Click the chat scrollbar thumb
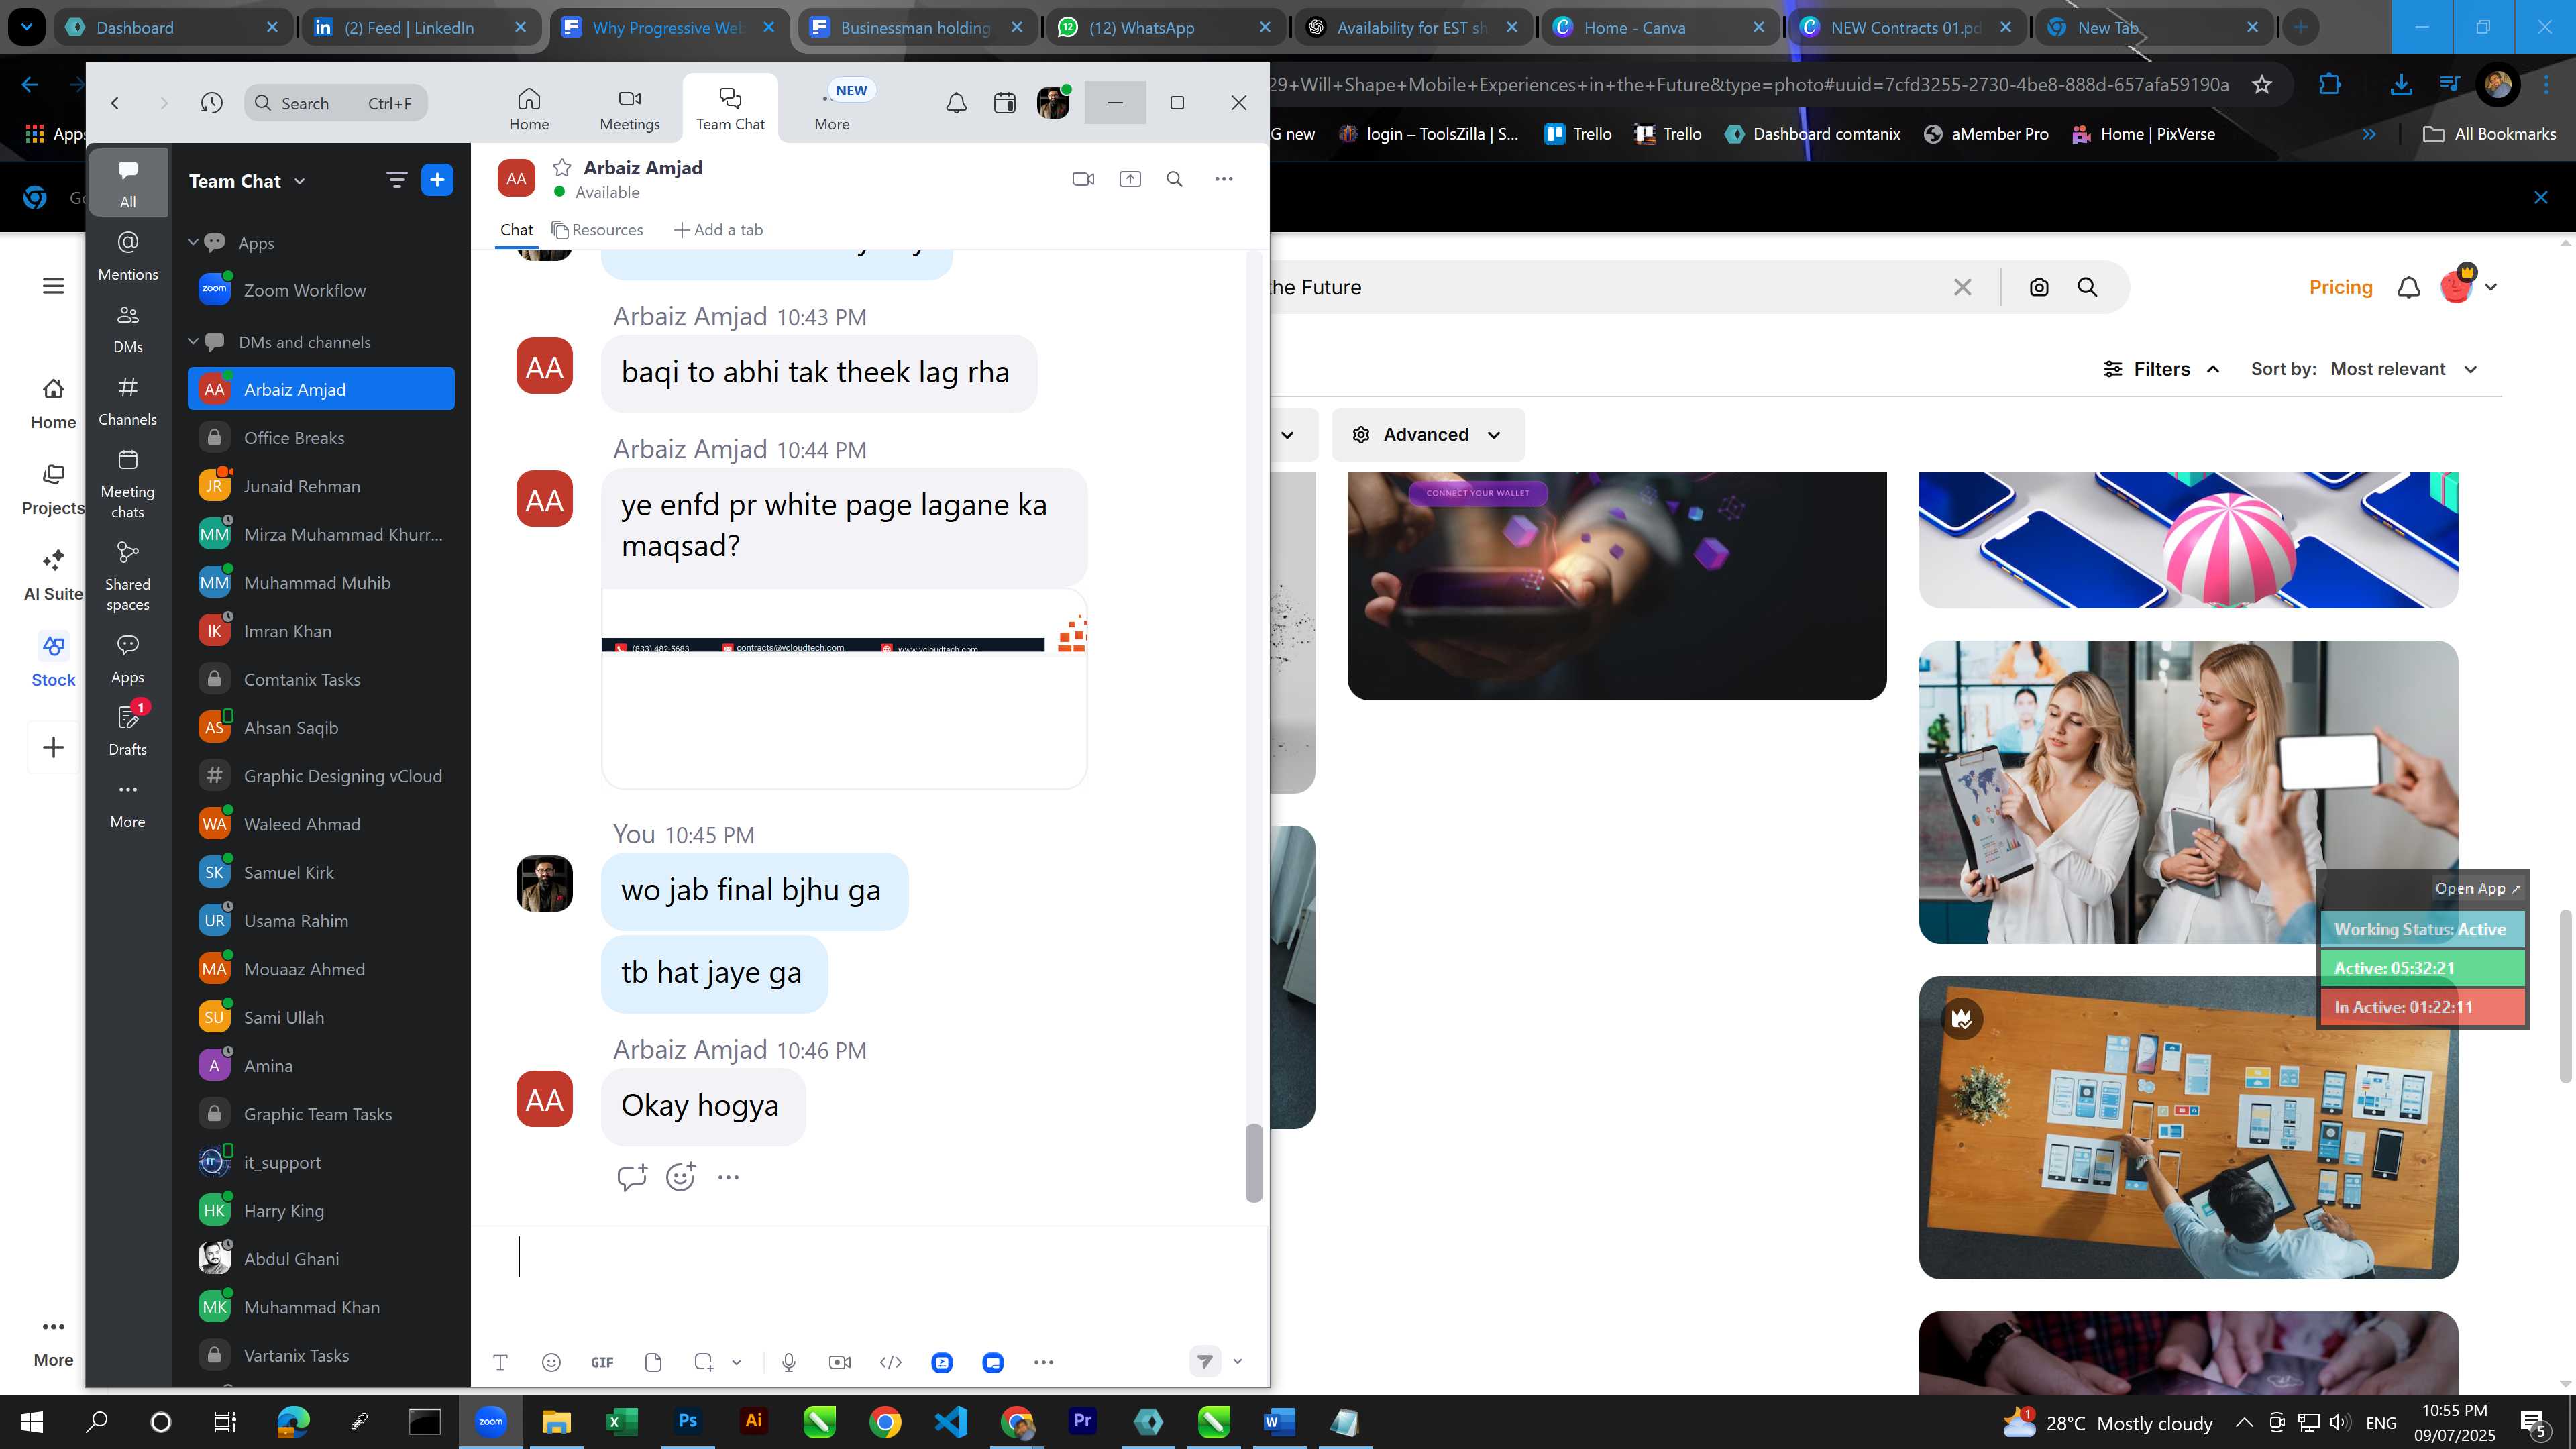 pyautogui.click(x=1254, y=1163)
